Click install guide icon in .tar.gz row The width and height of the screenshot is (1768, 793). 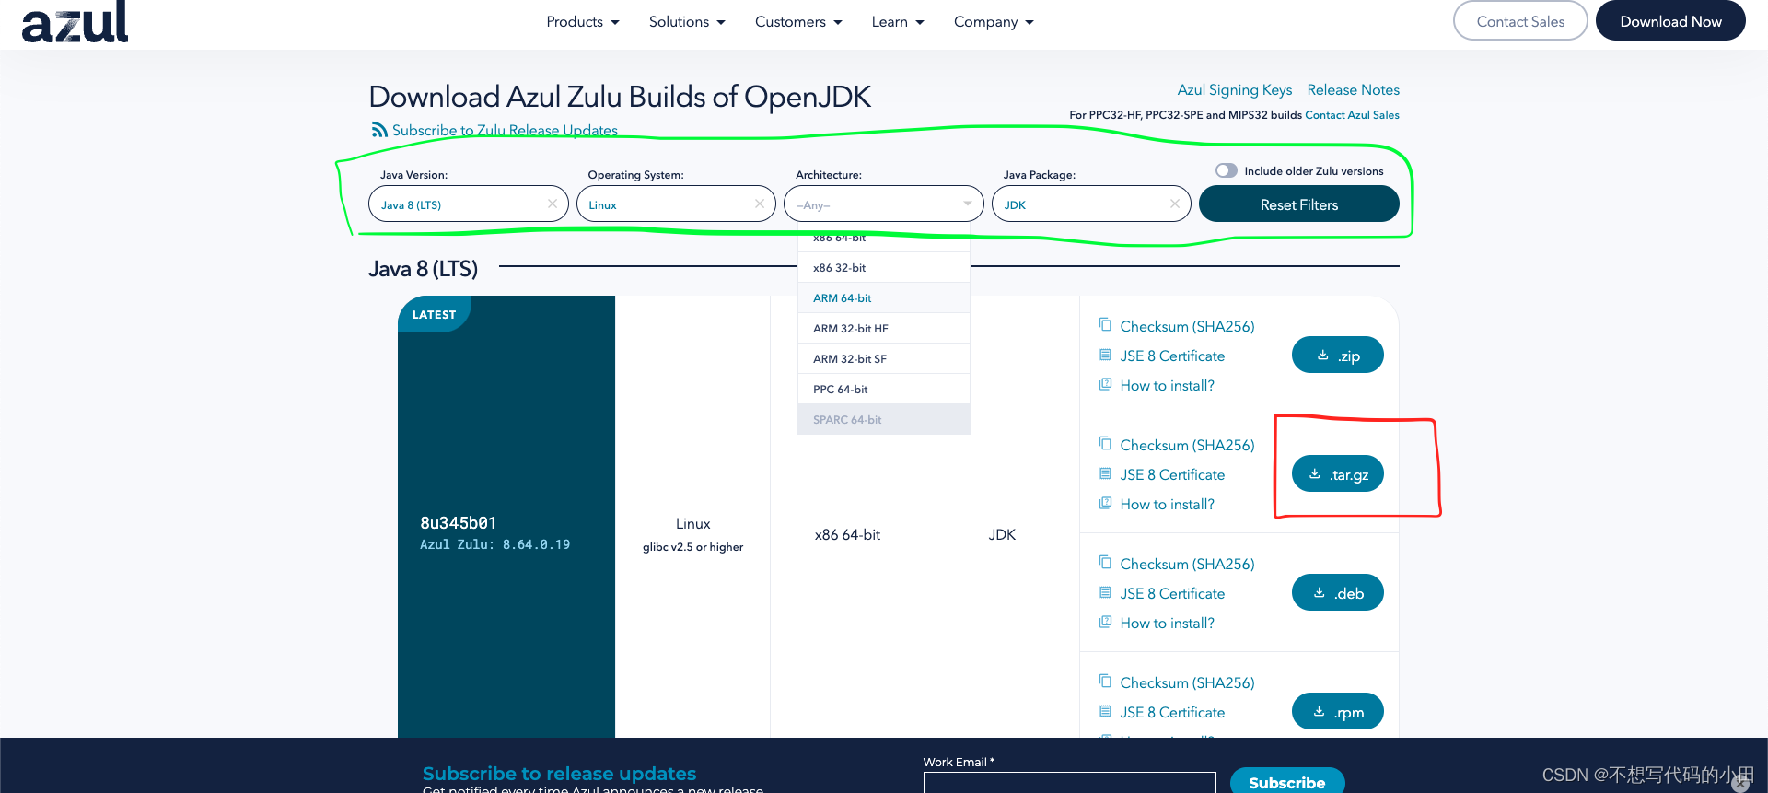click(1105, 503)
